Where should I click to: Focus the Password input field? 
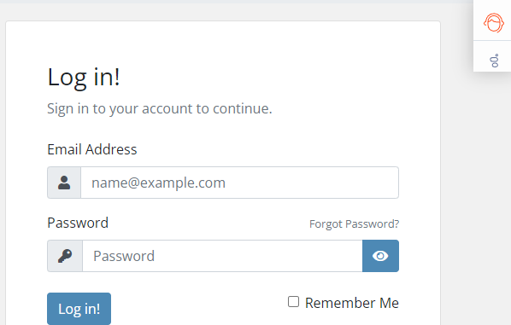[222, 256]
